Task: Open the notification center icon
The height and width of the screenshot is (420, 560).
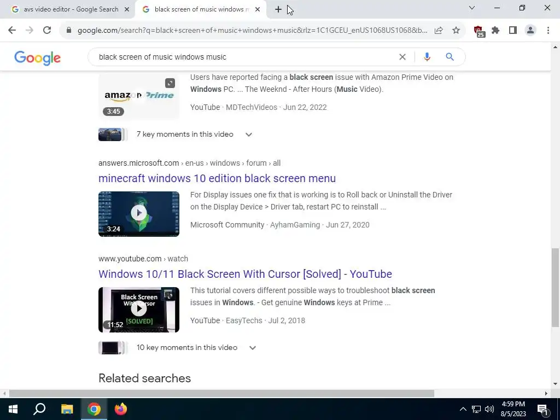Action: pos(542,409)
